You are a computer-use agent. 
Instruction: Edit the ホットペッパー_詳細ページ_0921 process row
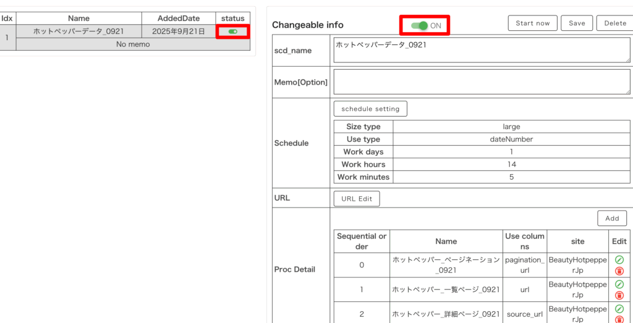(619, 309)
